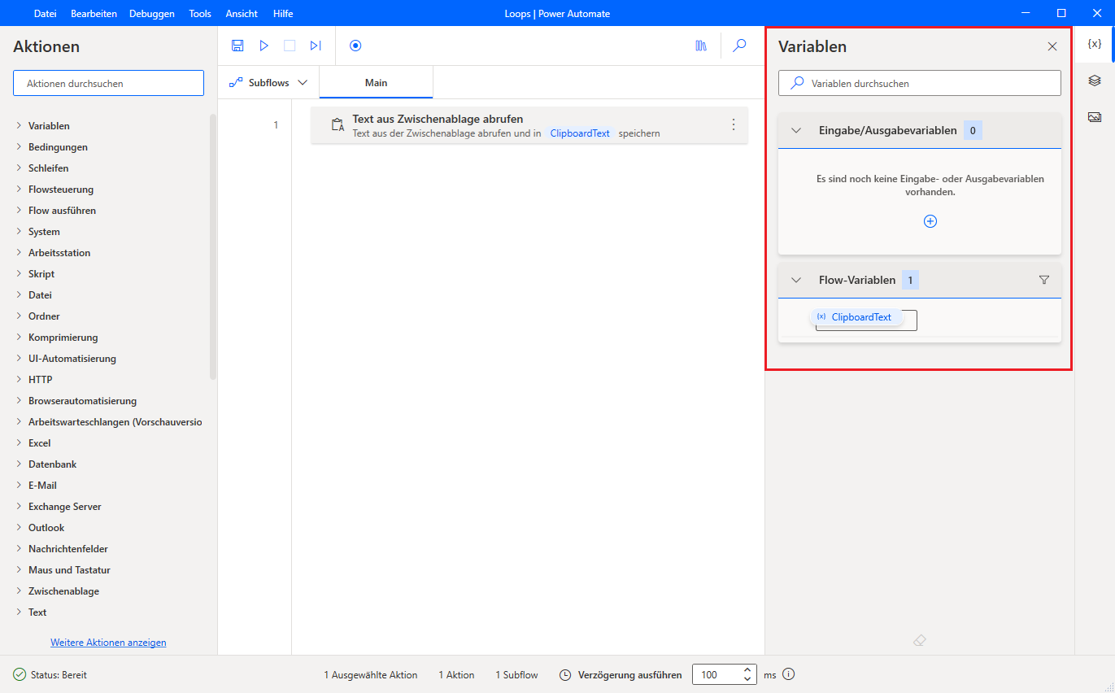
Task: Open flow search with the magnifier icon
Action: pyautogui.click(x=739, y=46)
